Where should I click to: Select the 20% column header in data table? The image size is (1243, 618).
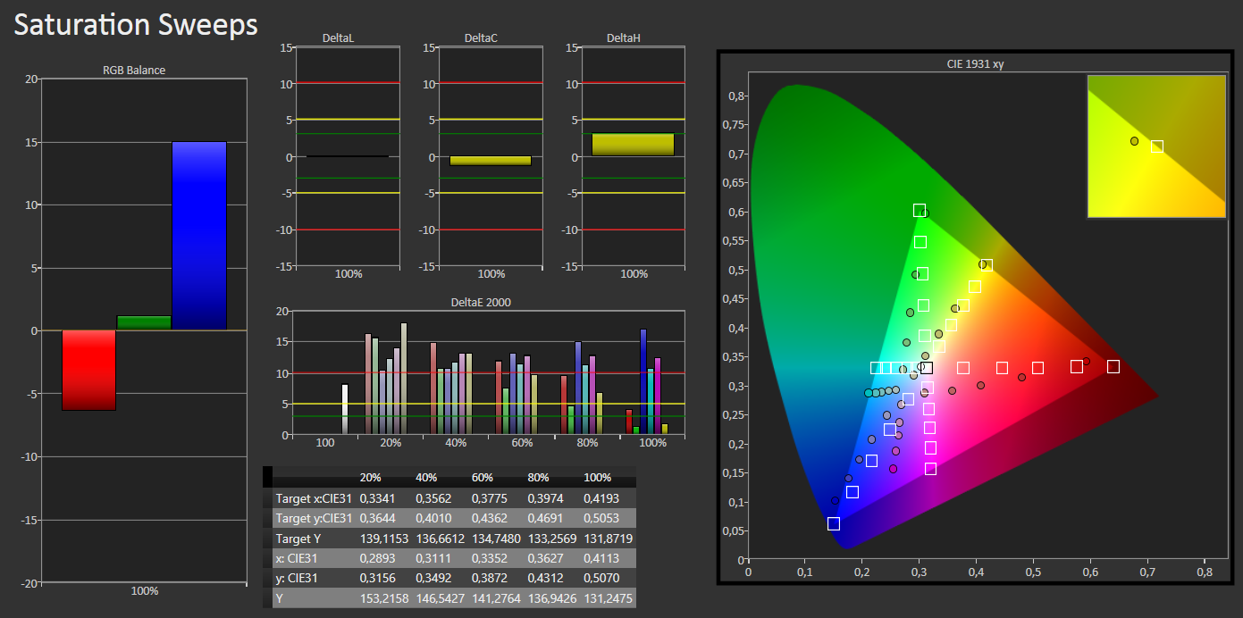pos(372,477)
